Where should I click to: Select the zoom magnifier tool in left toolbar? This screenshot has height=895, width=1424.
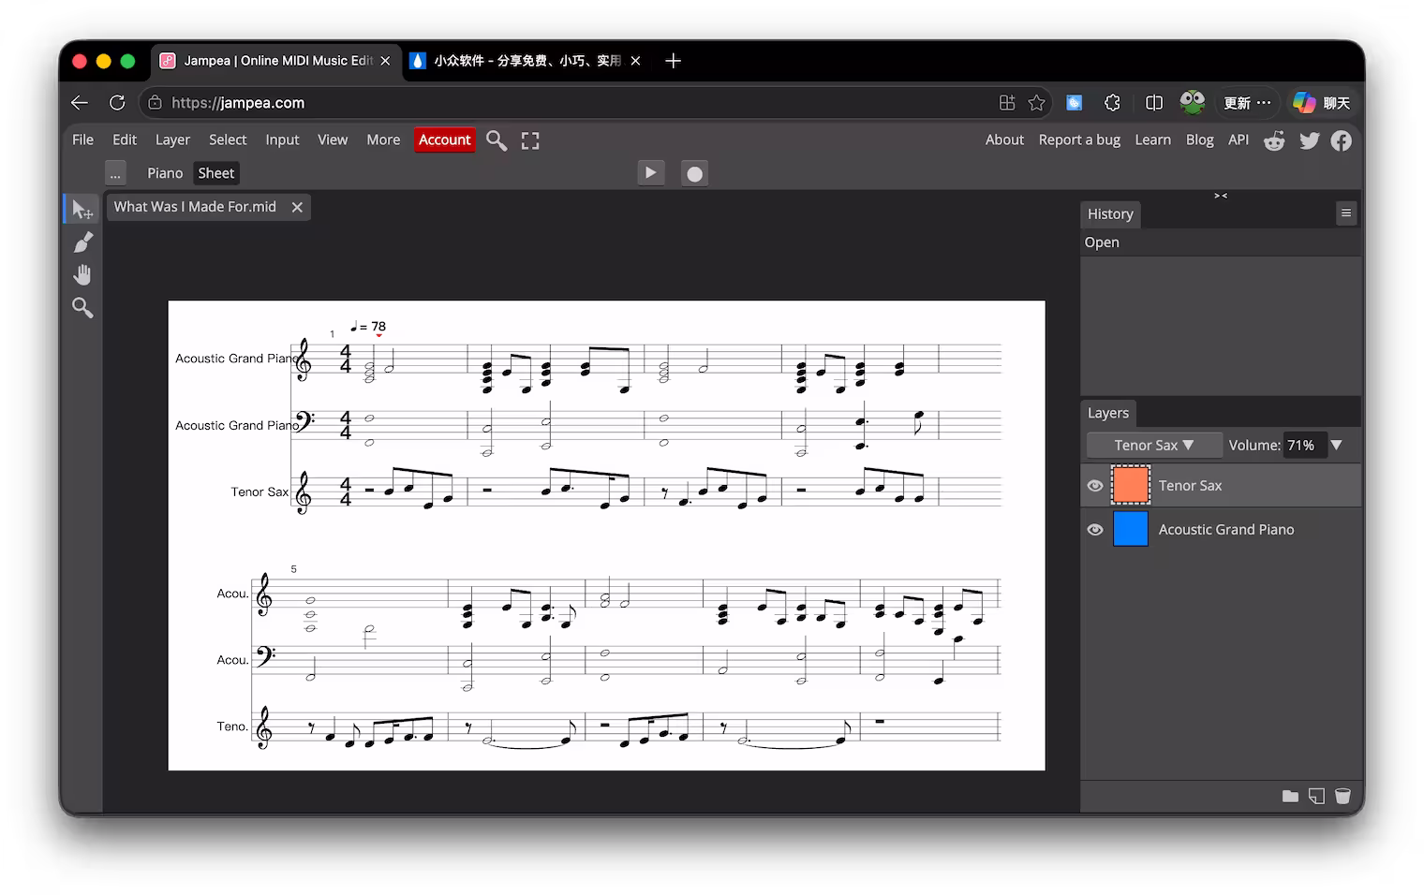click(82, 307)
